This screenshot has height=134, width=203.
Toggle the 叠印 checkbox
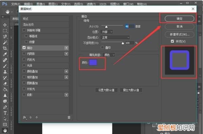pos(102,47)
